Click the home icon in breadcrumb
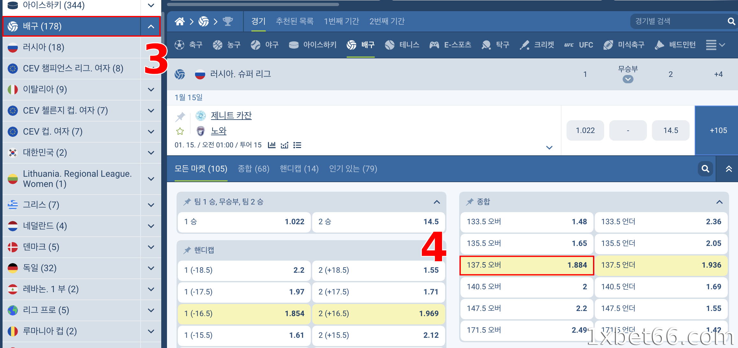Screen dimensions: 738x348 click(179, 21)
